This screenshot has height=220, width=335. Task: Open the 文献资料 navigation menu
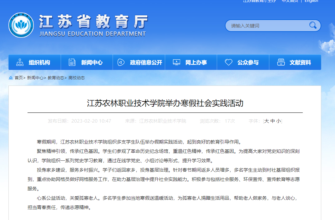(300, 62)
